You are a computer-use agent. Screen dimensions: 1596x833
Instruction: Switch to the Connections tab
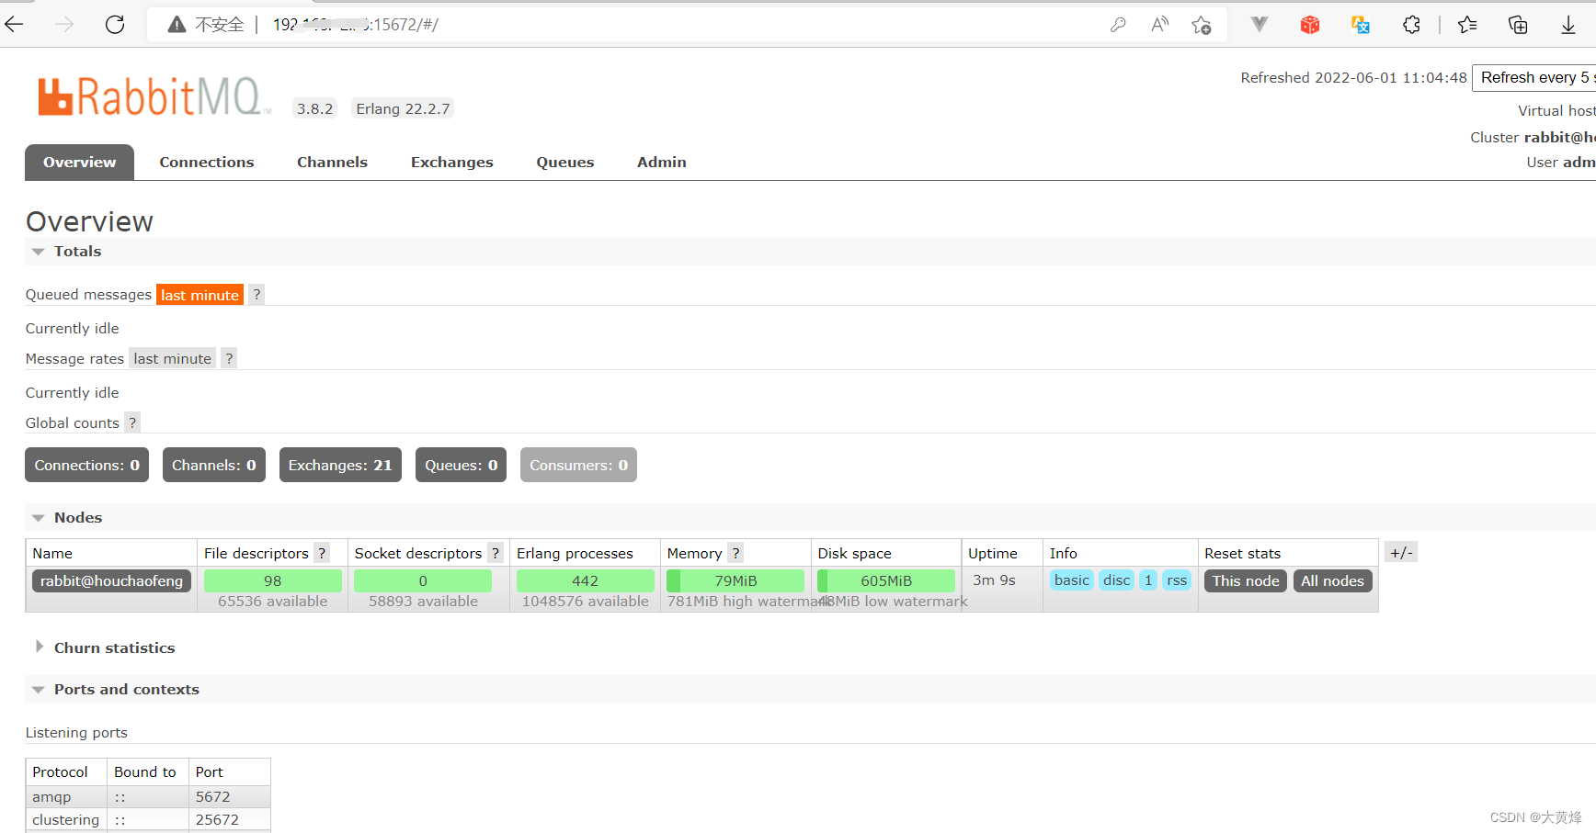pyautogui.click(x=207, y=163)
